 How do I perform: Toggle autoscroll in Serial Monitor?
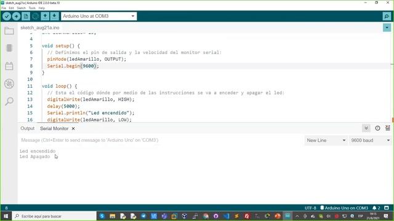(366, 128)
